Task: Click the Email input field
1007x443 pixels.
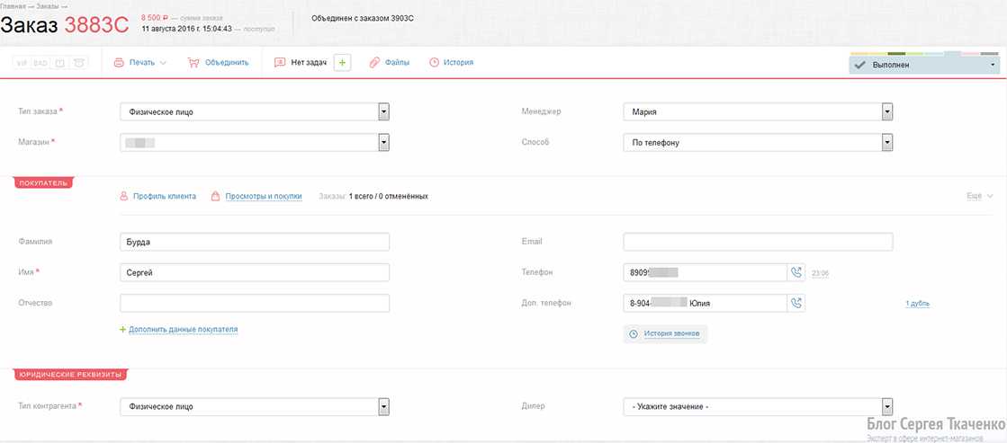Action: point(758,242)
